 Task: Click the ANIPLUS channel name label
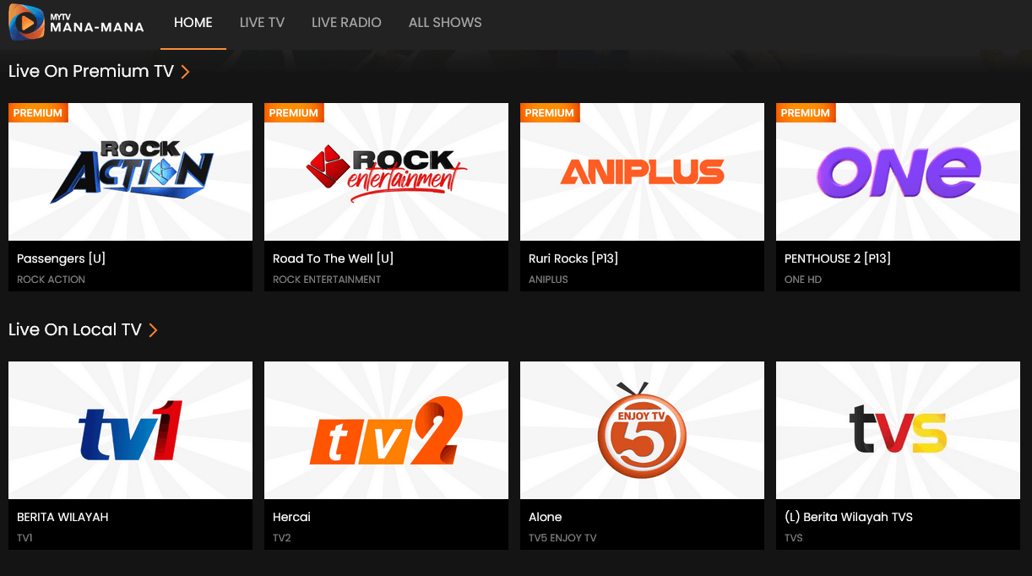coord(548,280)
